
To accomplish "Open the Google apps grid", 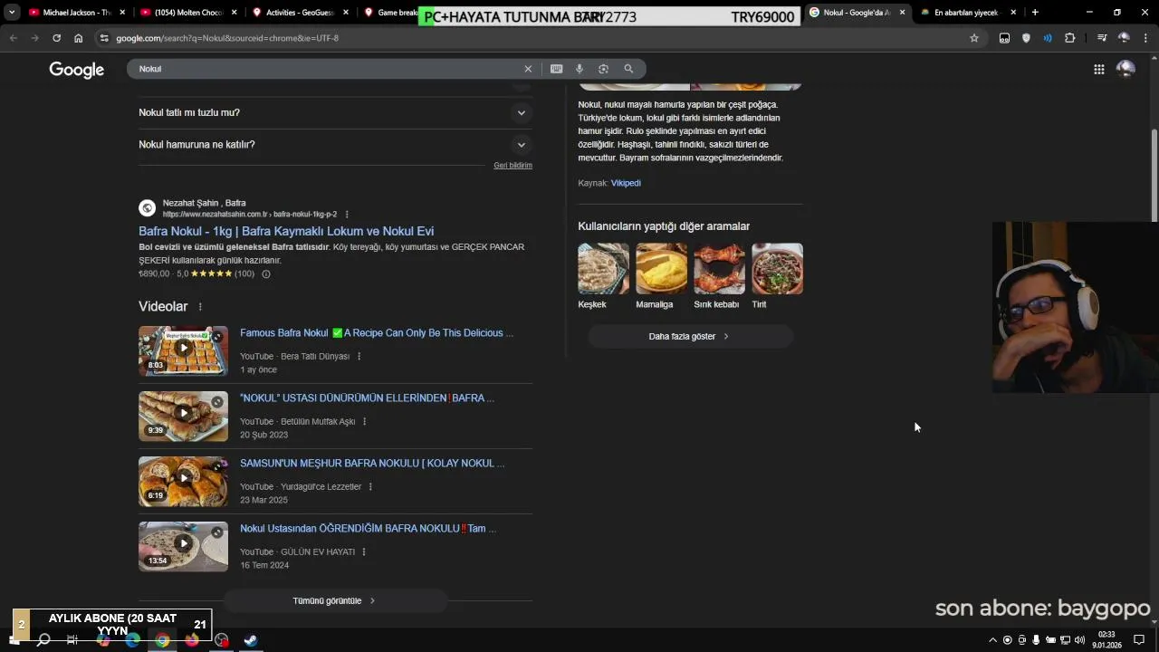I will click(x=1098, y=70).
